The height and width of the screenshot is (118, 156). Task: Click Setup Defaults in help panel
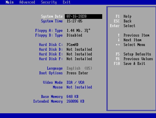click(137, 54)
